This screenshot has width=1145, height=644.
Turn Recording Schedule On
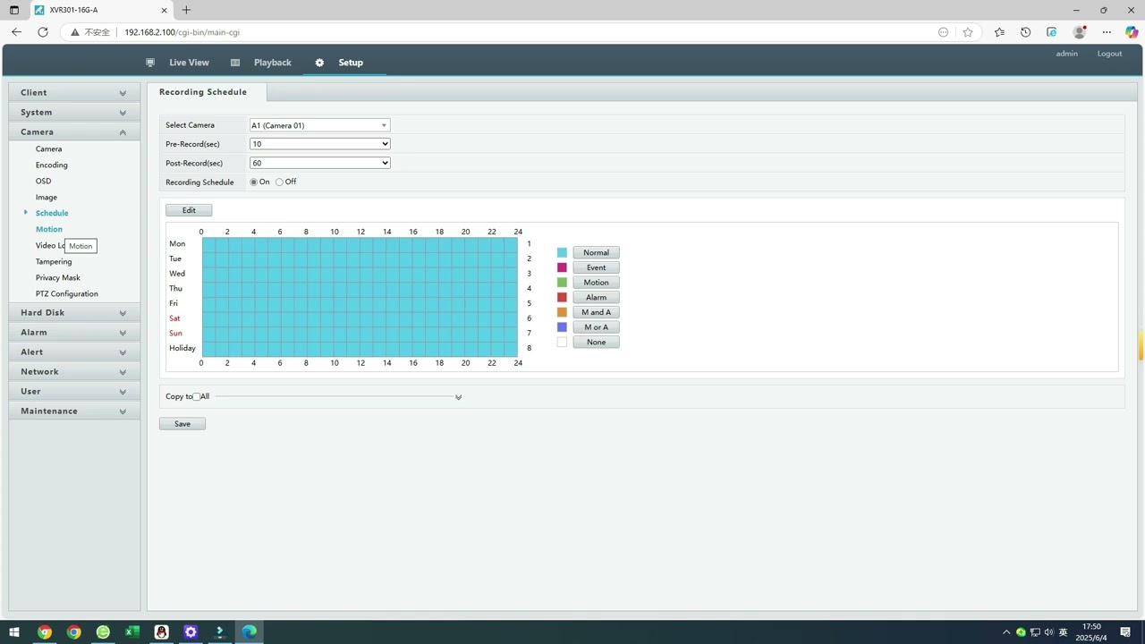[x=254, y=182]
